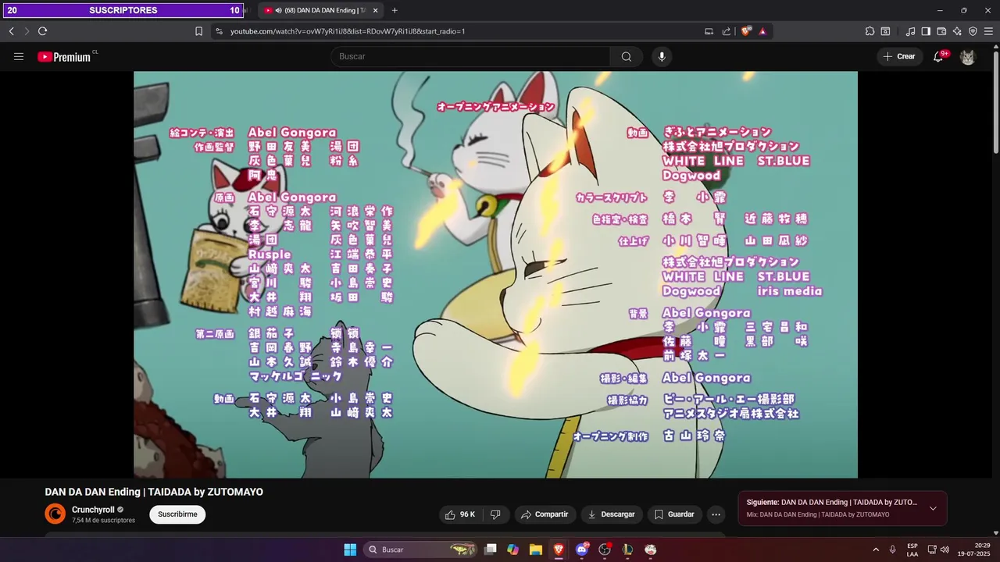Reload the page
Viewport: 1000px width, 562px height.
(x=42, y=31)
